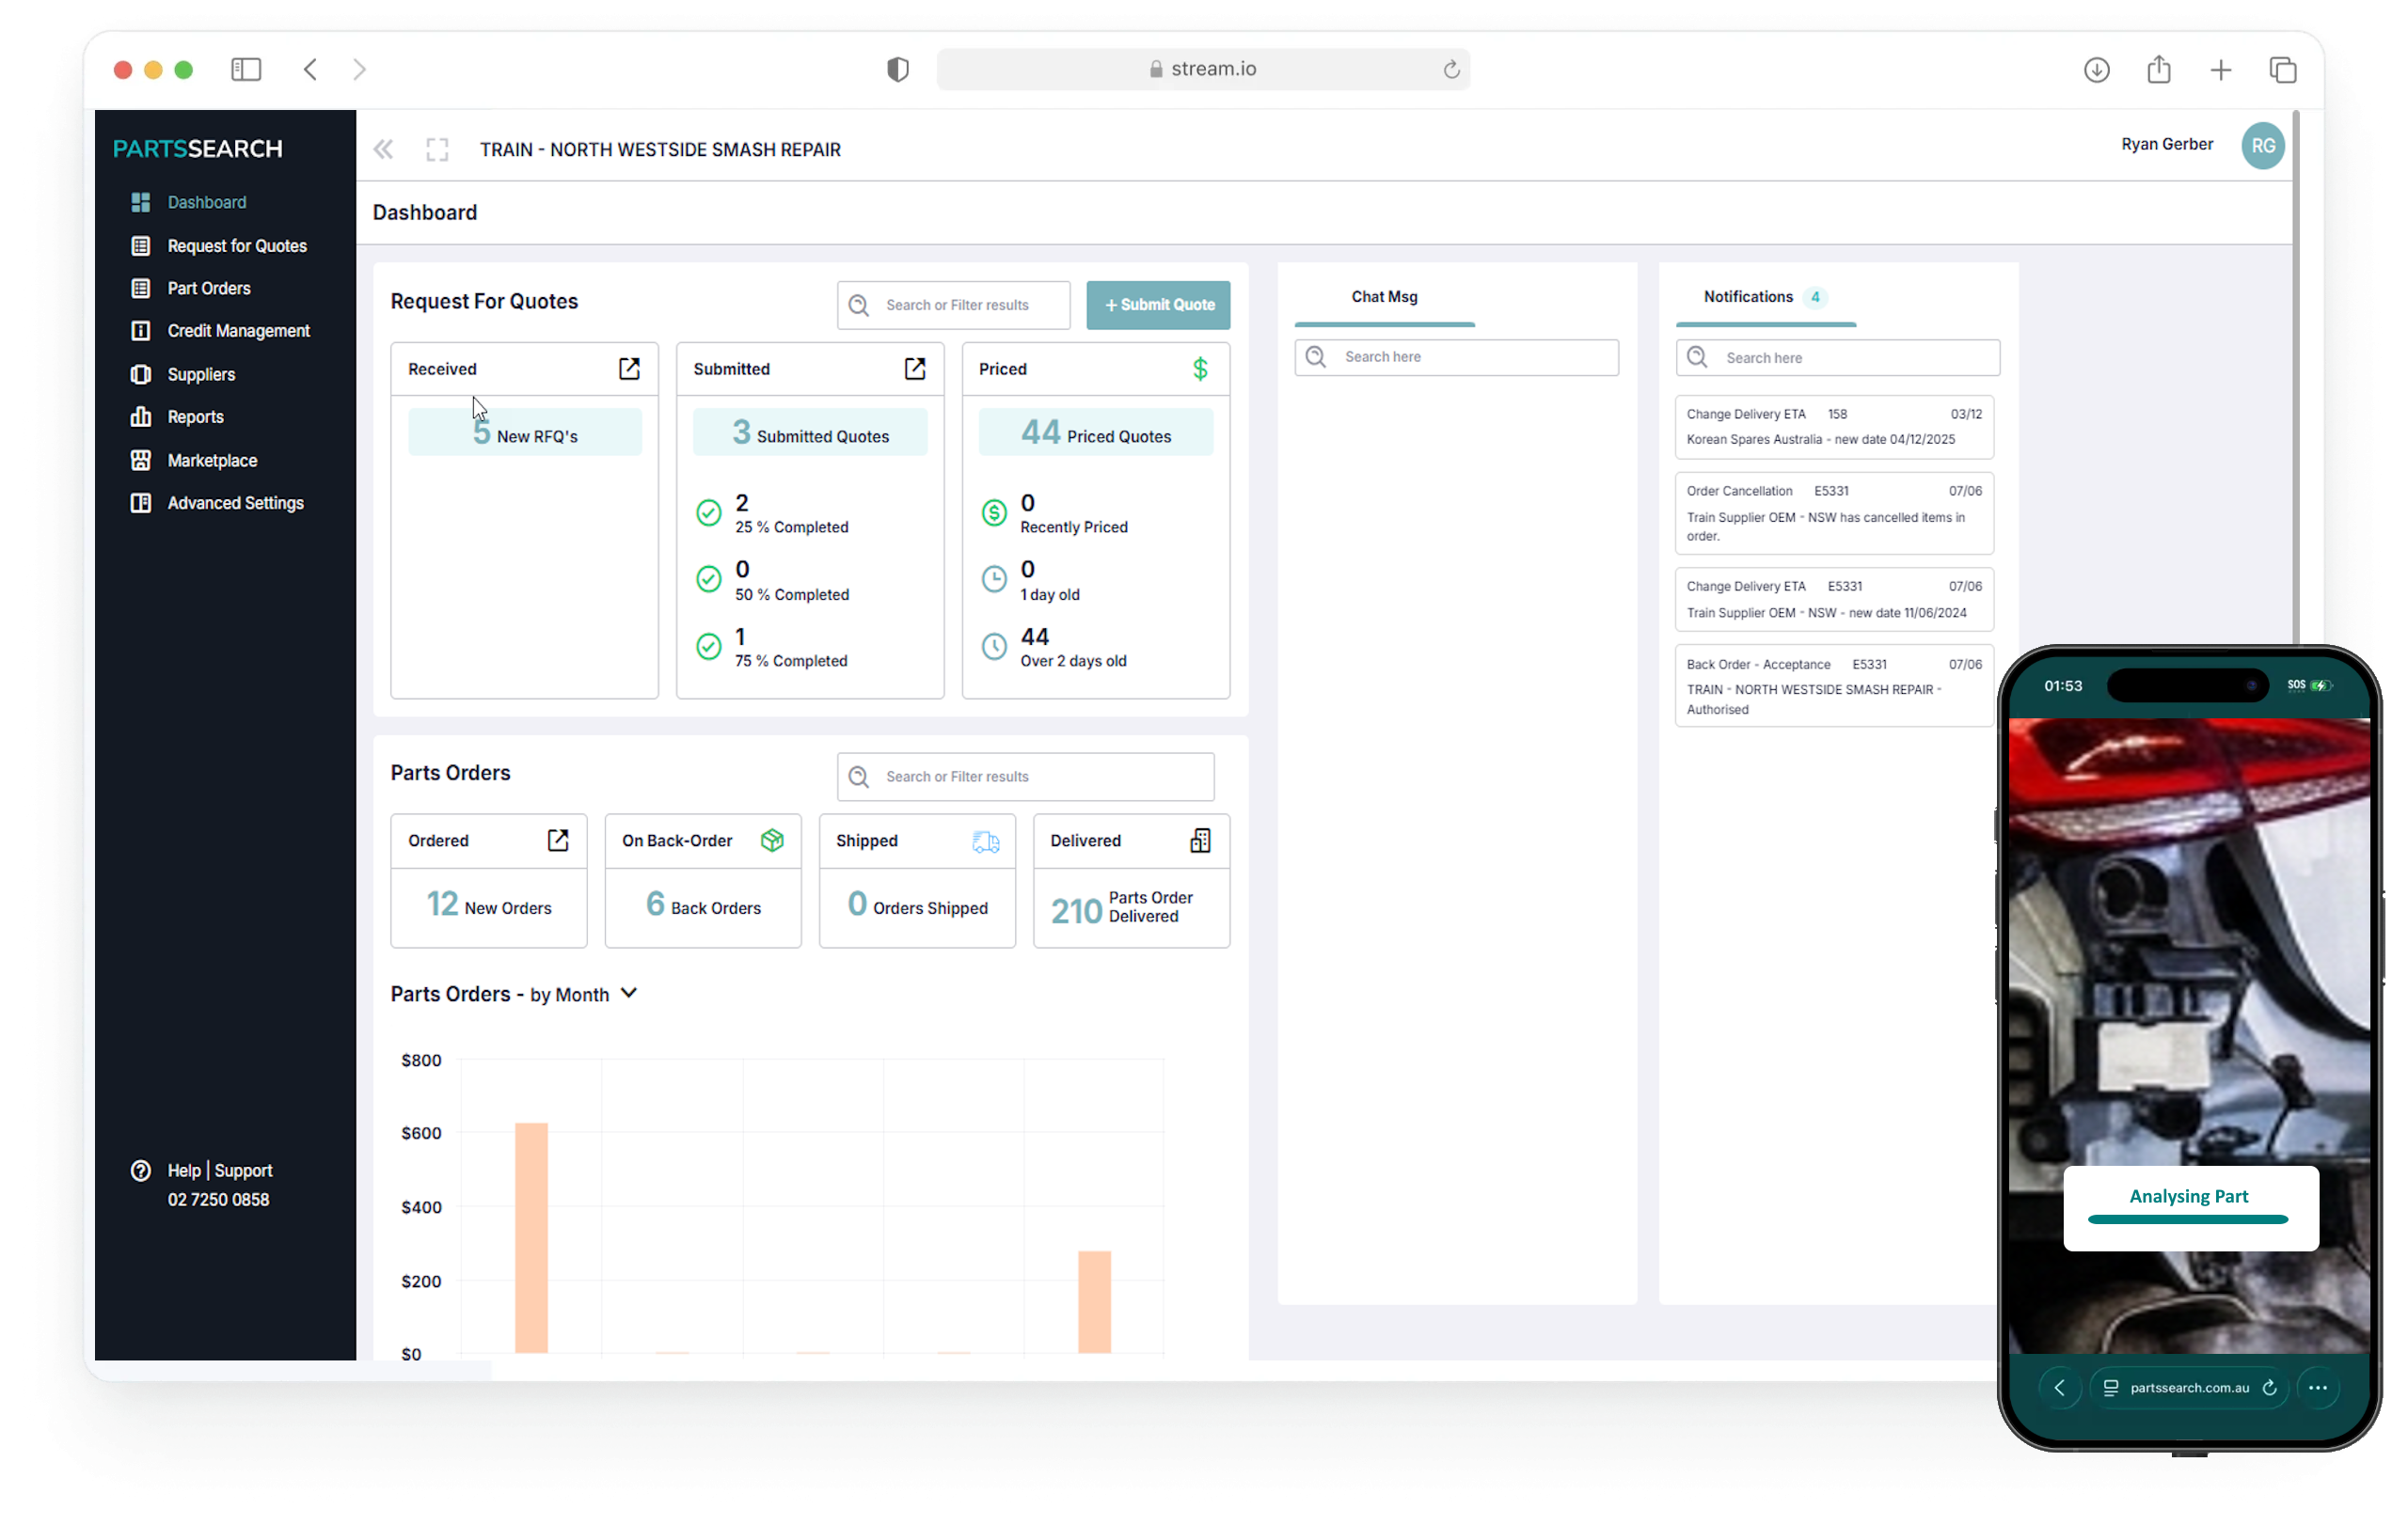Open Received RFQs external link icon

629,369
